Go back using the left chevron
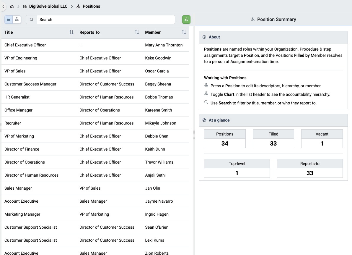Image resolution: width=352 pixels, height=255 pixels. click(3, 7)
